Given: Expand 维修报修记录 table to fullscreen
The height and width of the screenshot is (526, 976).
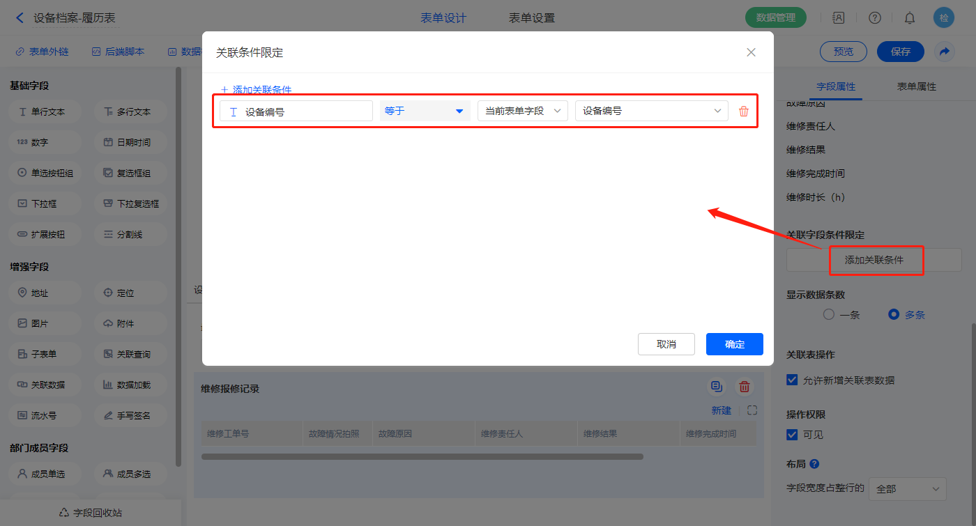Looking at the screenshot, I should 752,410.
